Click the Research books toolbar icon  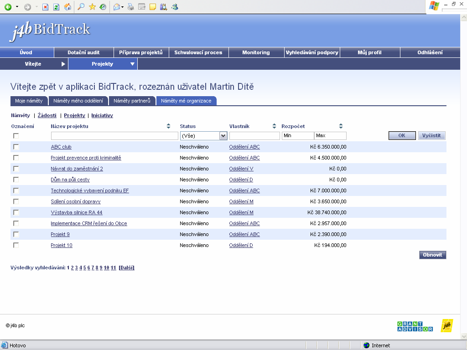pos(164,7)
